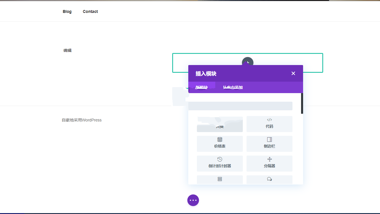Add the 价格表 pricing table module
This screenshot has height=214, width=380.
[x=220, y=144]
